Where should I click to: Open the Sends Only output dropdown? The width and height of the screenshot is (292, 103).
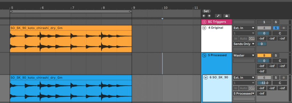244,44
